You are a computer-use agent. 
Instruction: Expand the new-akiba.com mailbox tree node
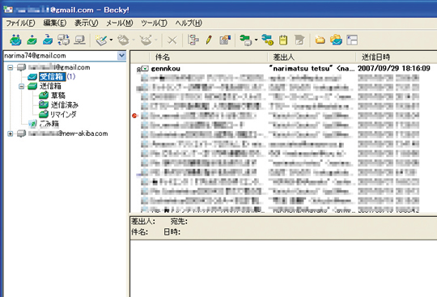tap(10, 134)
